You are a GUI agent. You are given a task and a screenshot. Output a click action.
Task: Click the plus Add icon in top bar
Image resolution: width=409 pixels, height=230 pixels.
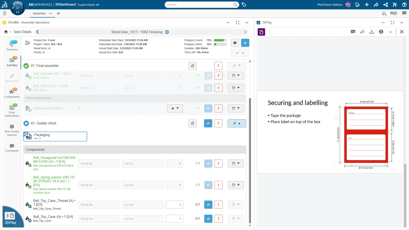pyautogui.click(x=367, y=5)
